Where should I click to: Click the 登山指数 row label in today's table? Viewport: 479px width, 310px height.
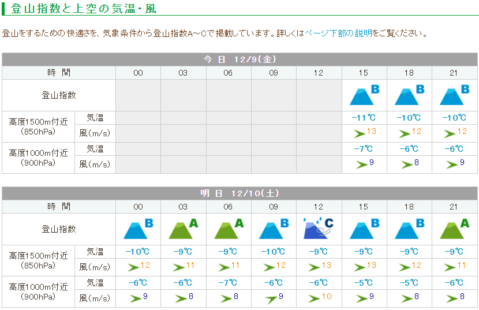tap(58, 95)
